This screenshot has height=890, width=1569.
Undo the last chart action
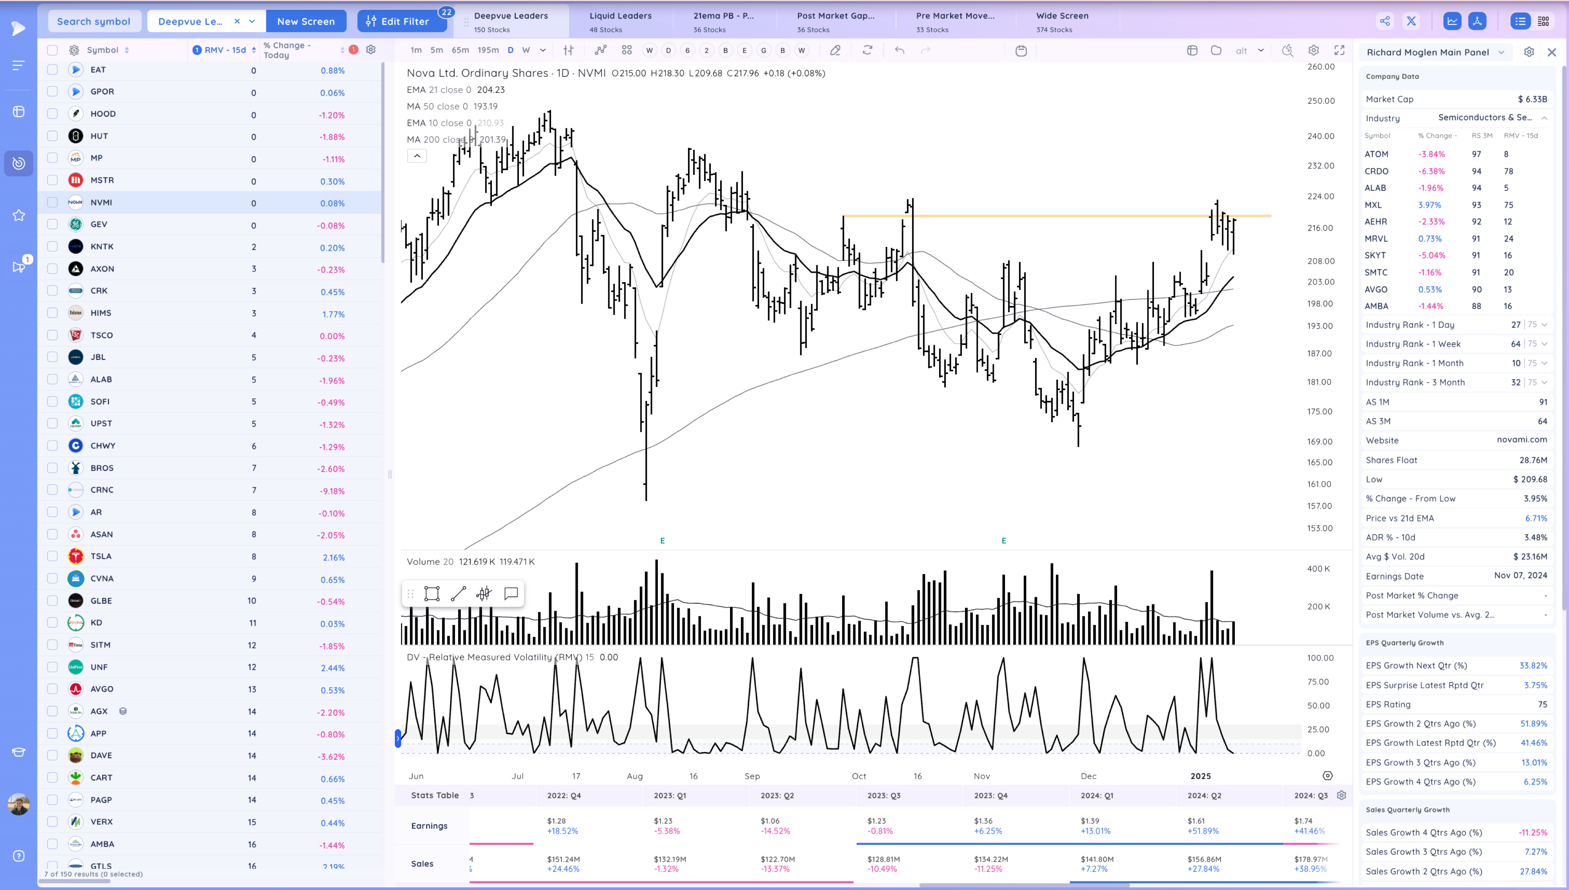click(899, 50)
